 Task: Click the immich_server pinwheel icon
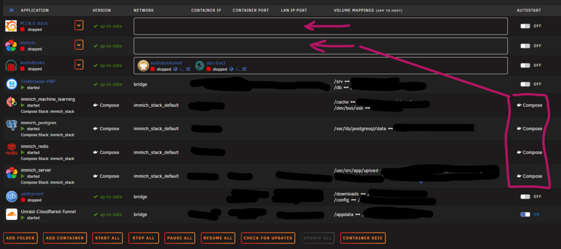coord(11,173)
